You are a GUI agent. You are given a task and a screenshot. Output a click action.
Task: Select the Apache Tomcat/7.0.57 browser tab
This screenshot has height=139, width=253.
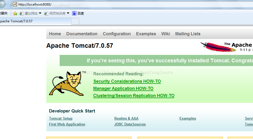(x=35, y=21)
